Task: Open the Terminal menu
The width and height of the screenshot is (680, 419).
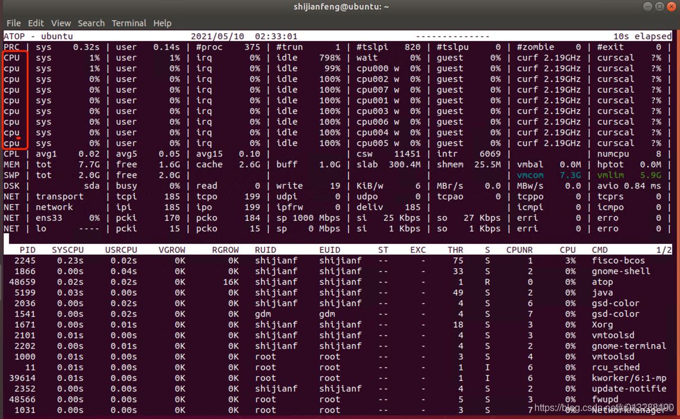Action: coord(129,23)
